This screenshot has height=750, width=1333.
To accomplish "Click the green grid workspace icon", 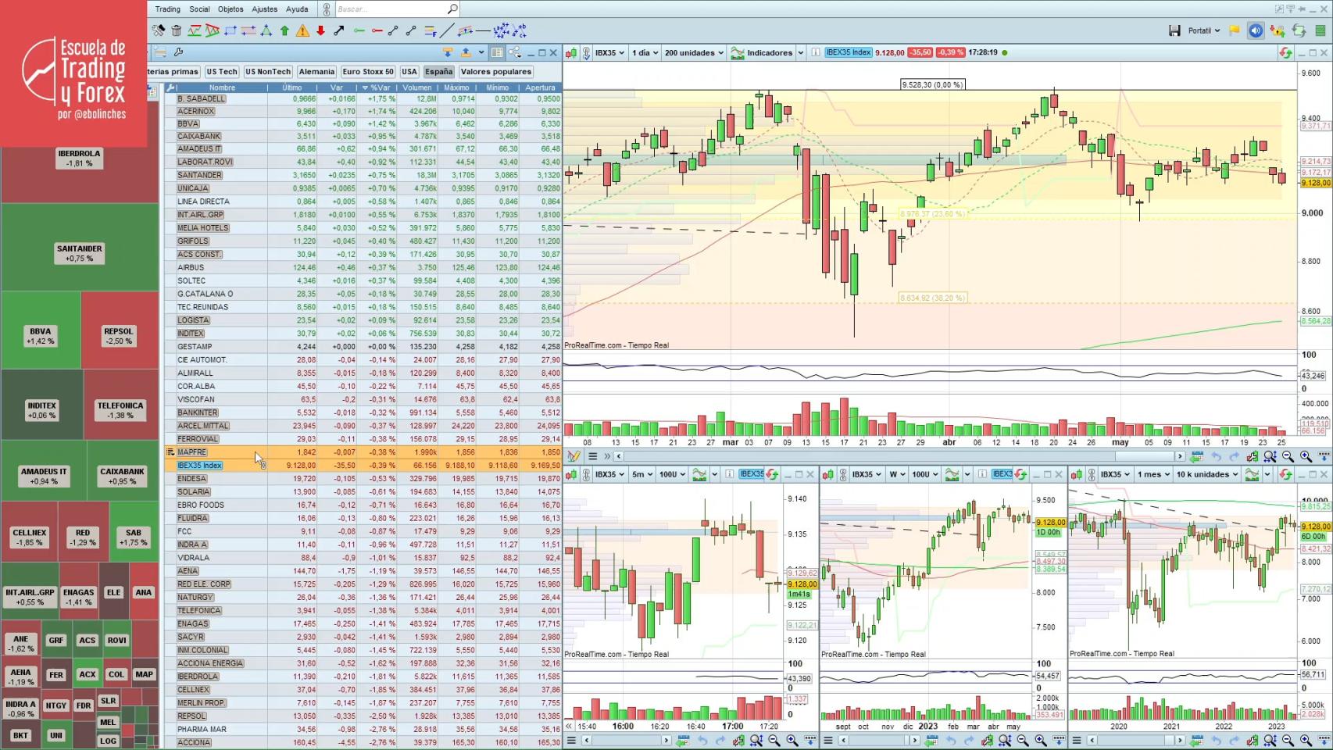I will (x=1320, y=30).
